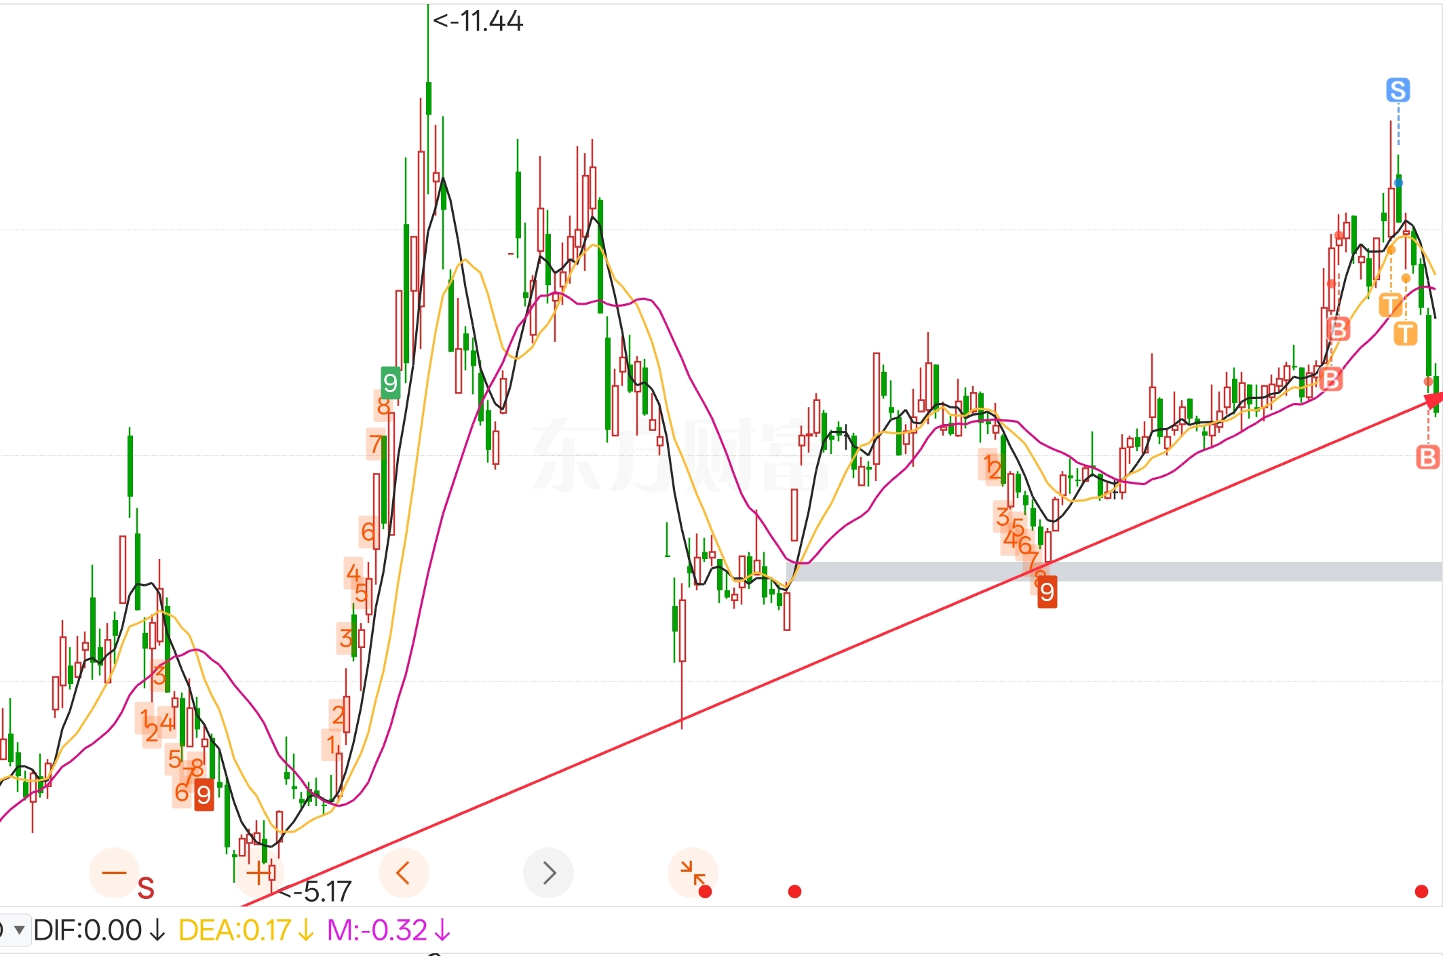The height and width of the screenshot is (956, 1443).
Task: Tap the green 9 sequence marker
Action: tap(390, 383)
